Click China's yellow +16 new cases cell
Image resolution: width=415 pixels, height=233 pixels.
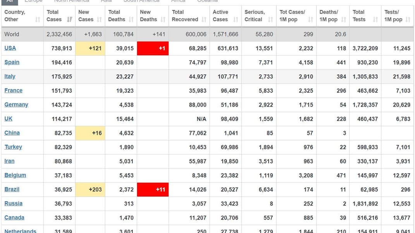coord(90,133)
